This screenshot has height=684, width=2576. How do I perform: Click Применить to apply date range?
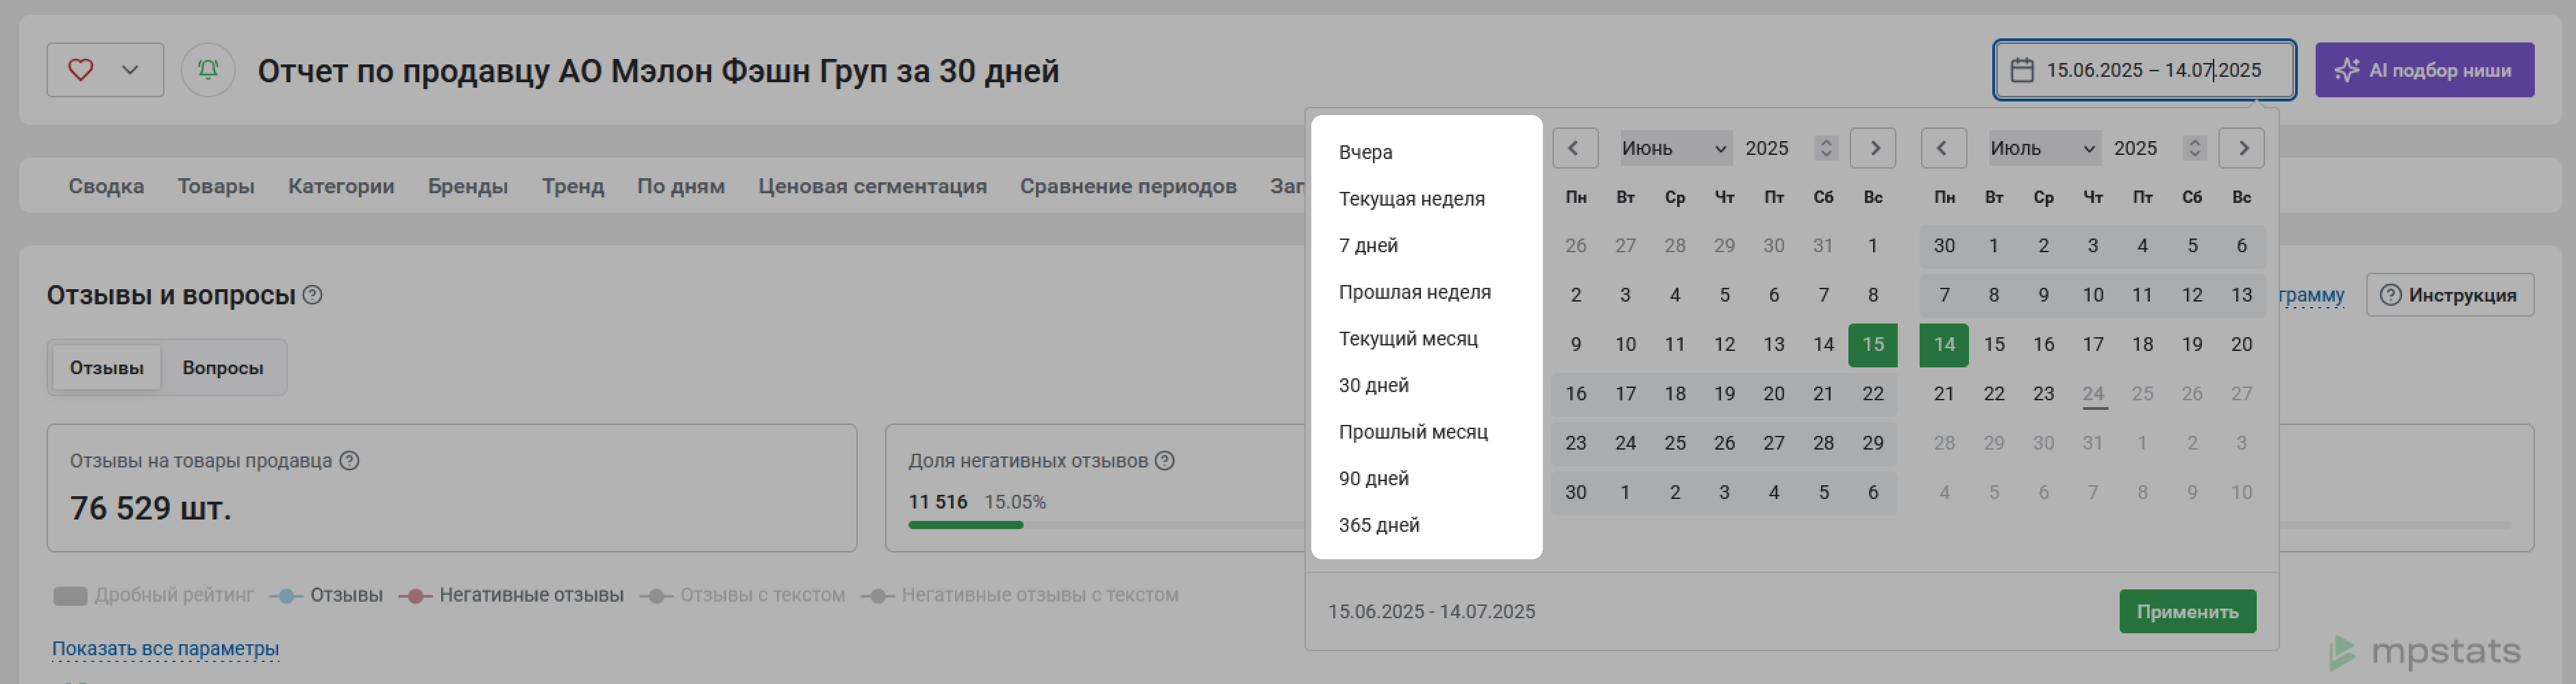pos(2187,611)
